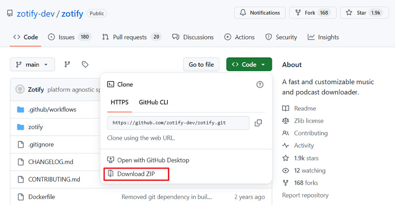The image size is (396, 205).
Task: Click the Contributing people icon
Action: coord(286,133)
